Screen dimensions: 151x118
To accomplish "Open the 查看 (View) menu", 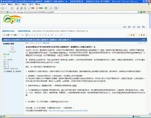I will 17,4.
